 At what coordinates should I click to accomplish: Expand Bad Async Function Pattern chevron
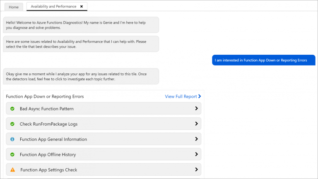(x=196, y=109)
